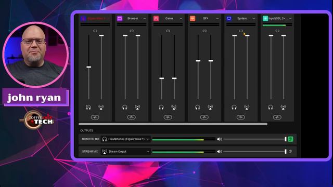Screen dimensions: 333x187
Task: Click the headphones icon in Monitor Mix selector
Action: coord(104,139)
